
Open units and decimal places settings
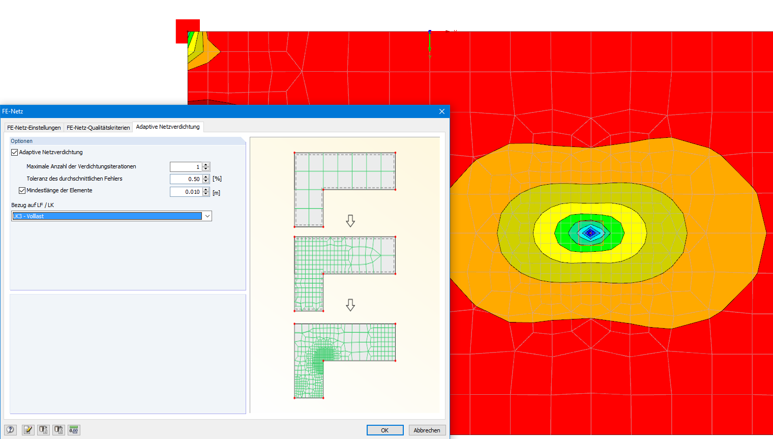73,430
